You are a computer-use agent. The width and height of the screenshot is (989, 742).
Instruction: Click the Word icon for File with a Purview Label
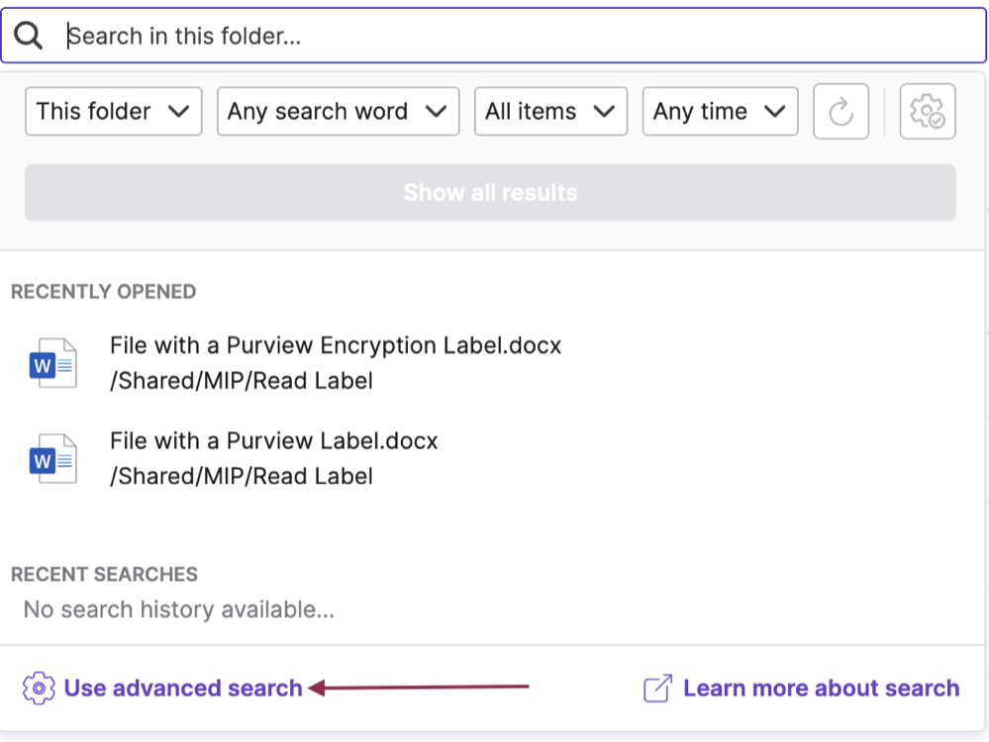[x=54, y=457]
